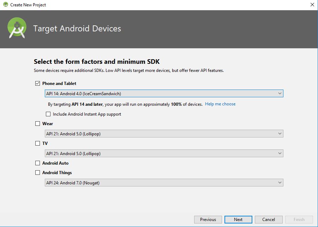Close the Create New Project dialog
Viewport: 318px width, 227px height.
[312, 5]
